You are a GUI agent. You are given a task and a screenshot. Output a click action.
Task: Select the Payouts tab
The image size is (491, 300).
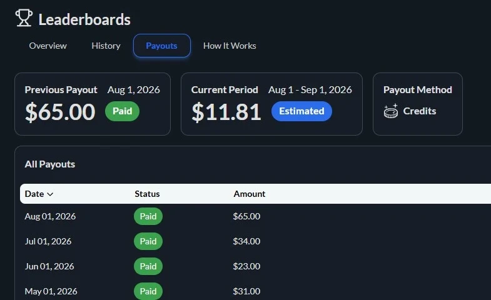[x=161, y=46]
